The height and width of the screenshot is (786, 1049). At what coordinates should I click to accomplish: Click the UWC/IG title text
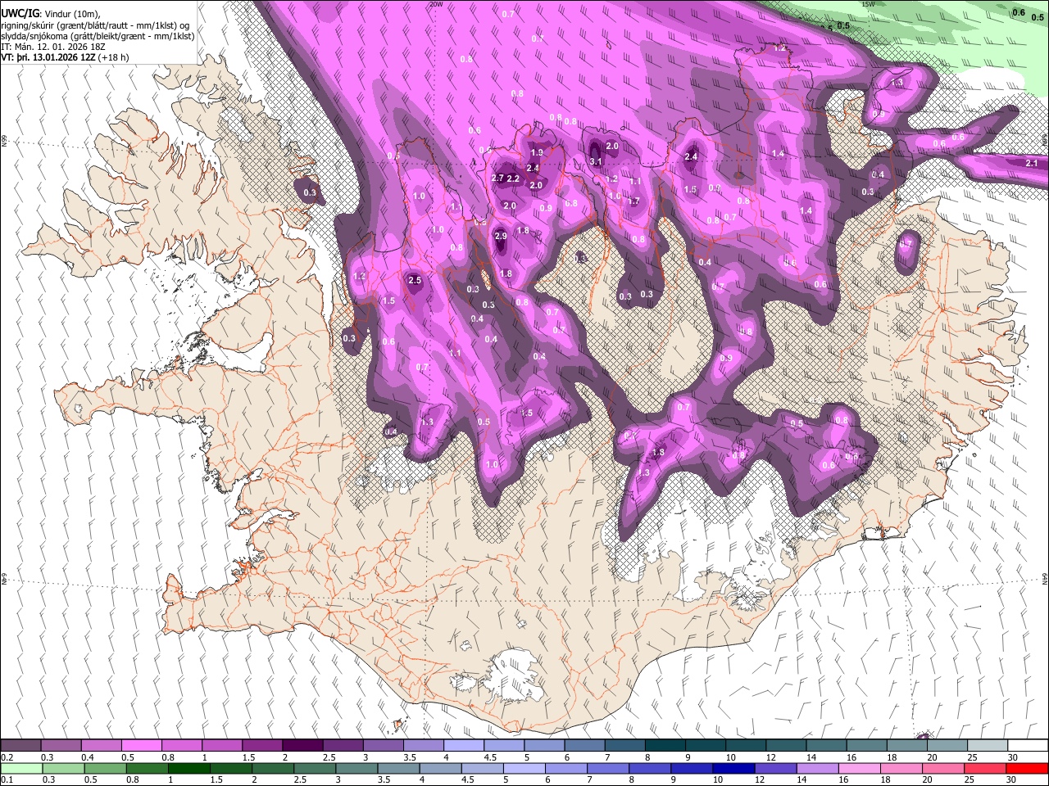click(20, 13)
